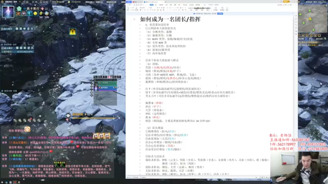Click the red app icon in taskbar
Screen dimensions: 328x184
coord(15,182)
